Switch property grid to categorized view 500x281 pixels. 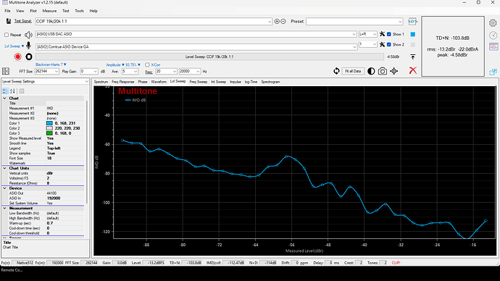click(5, 91)
